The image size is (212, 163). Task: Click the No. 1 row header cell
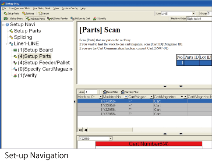tap(180, 63)
